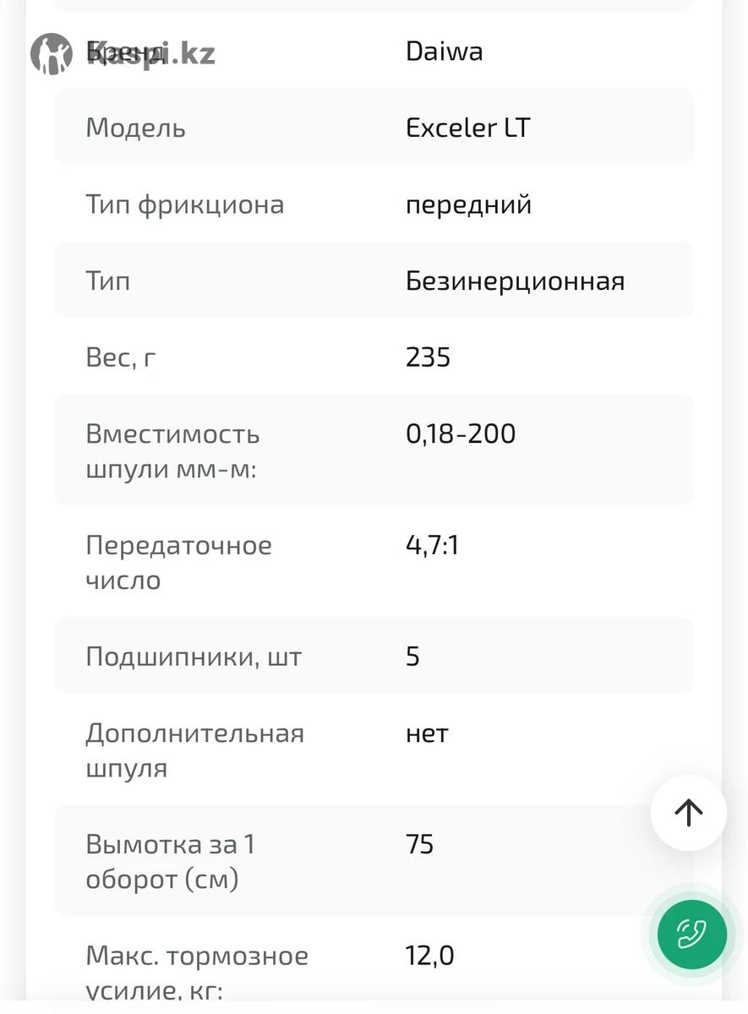Click the Передаточное число label
This screenshot has width=748, height=1014.
point(178,562)
